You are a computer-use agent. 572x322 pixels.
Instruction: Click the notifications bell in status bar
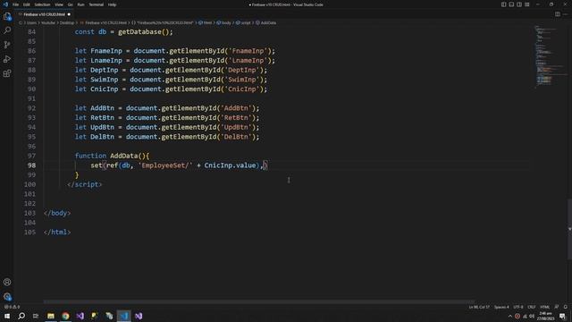pyautogui.click(x=566, y=307)
